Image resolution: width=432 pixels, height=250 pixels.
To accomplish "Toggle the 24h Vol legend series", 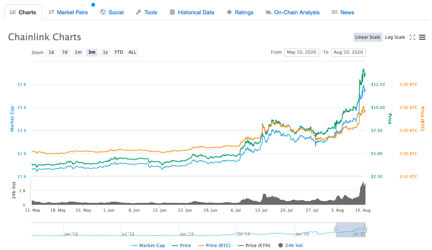I will [291, 245].
